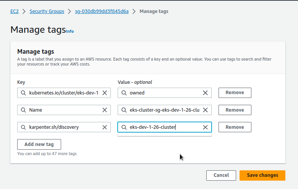Clear the Name key field

[x=105, y=110]
